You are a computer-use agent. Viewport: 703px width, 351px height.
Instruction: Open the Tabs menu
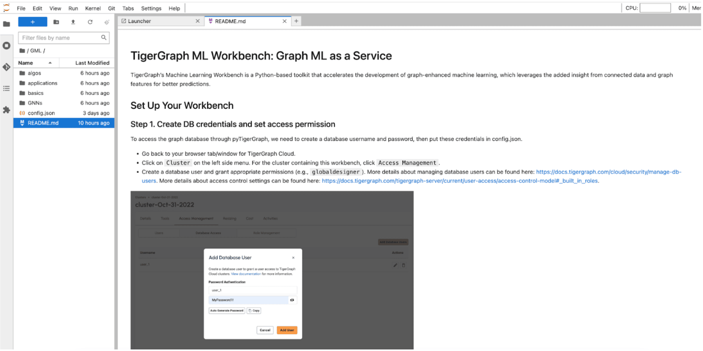click(x=128, y=8)
